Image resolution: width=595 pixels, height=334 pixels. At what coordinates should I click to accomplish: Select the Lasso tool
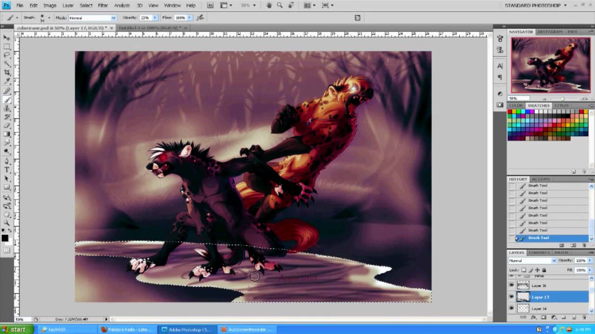point(7,55)
